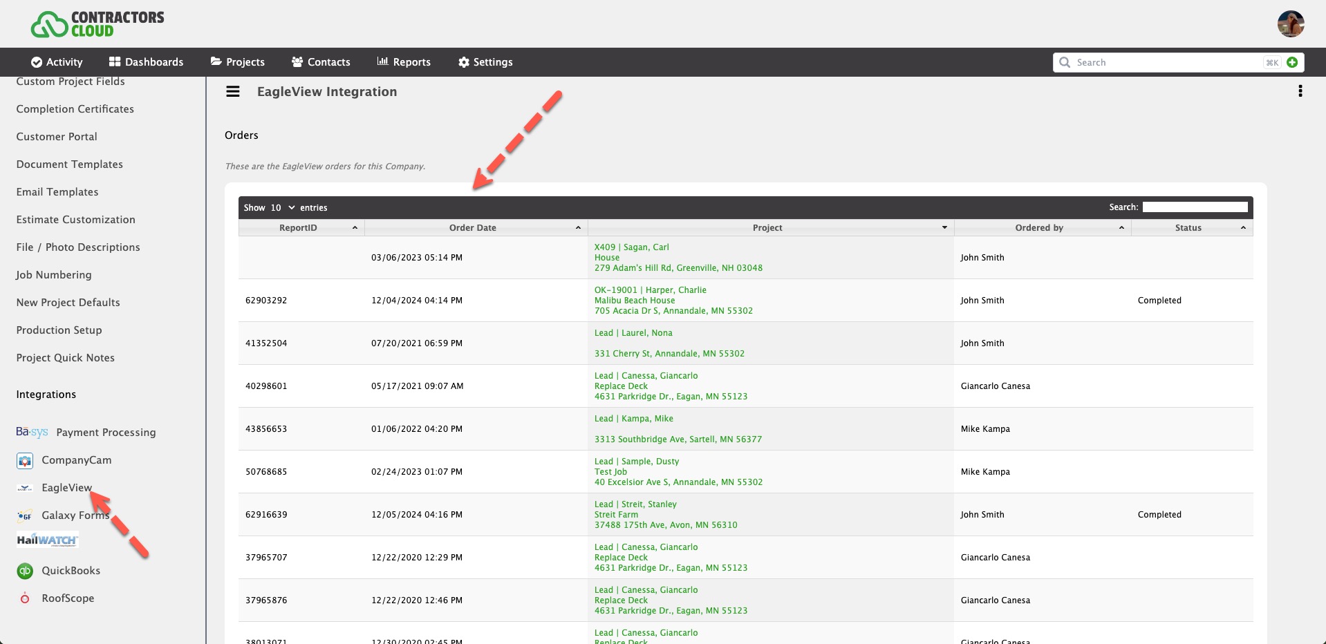The image size is (1326, 644).
Task: Open the Lead Kampa, Mike project
Action: point(678,429)
